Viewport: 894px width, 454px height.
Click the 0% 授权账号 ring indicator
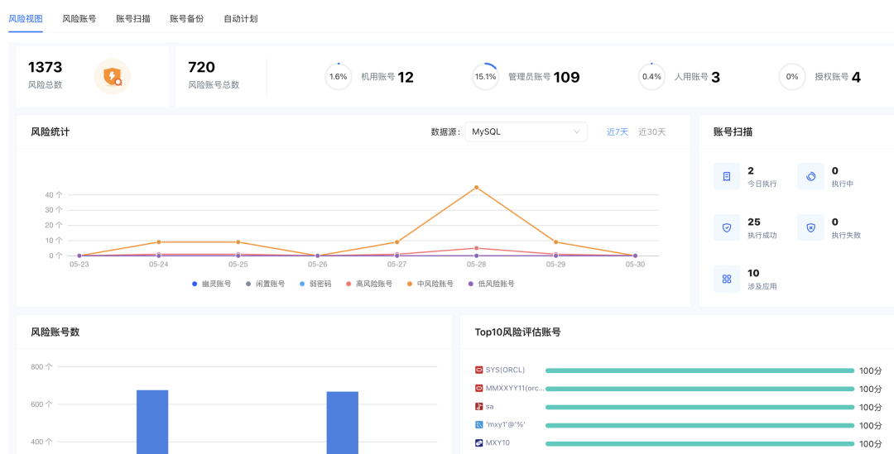792,76
